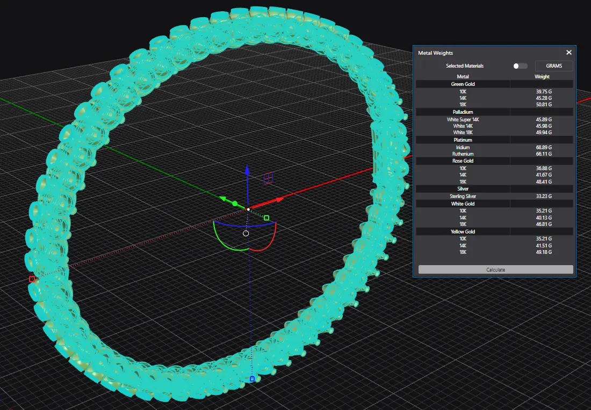
Task: Click the white gumball menu circle
Action: 246,233
